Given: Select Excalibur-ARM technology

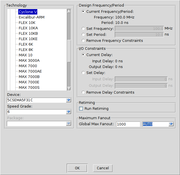Looking at the screenshot, I should tap(32, 17).
